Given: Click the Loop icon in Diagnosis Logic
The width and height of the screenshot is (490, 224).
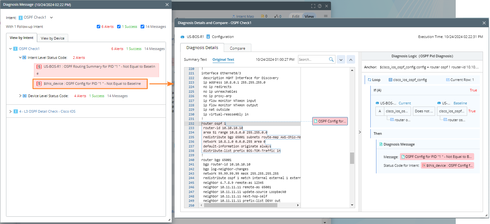Looking at the screenshot, I should (x=369, y=80).
